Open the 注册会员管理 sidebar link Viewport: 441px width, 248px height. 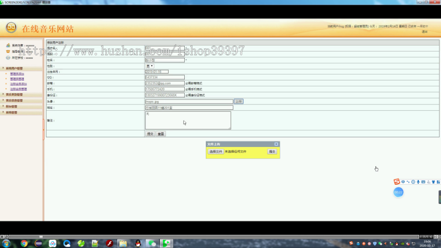pos(19,89)
